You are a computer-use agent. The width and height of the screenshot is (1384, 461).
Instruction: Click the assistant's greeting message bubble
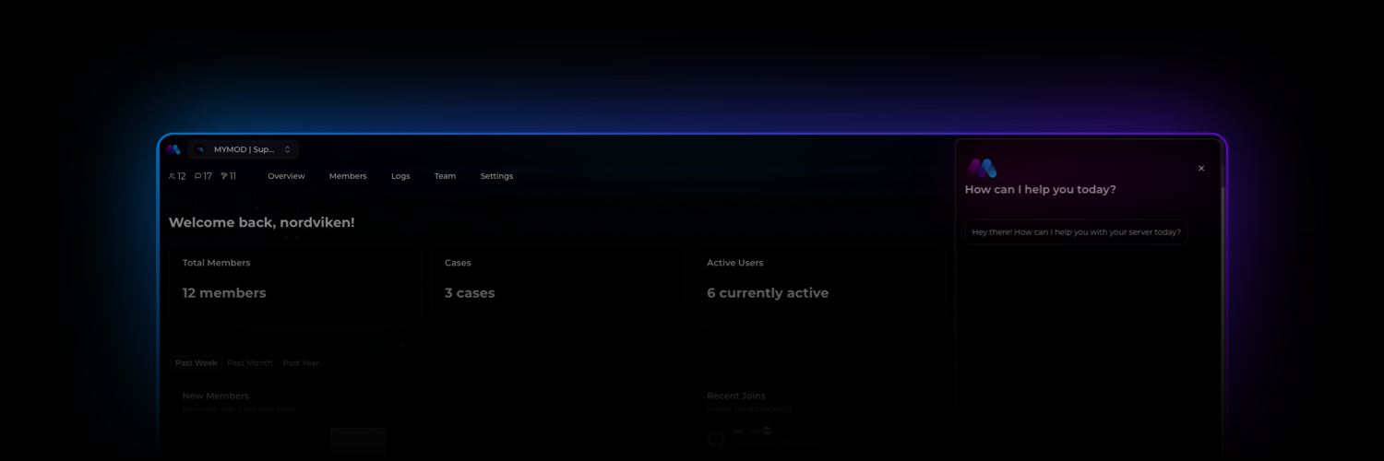[1076, 232]
